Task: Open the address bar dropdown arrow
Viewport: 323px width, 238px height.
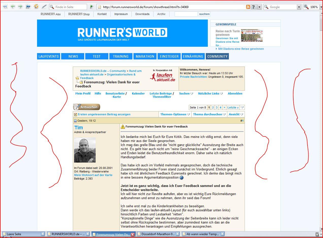Action: tap(259, 7)
